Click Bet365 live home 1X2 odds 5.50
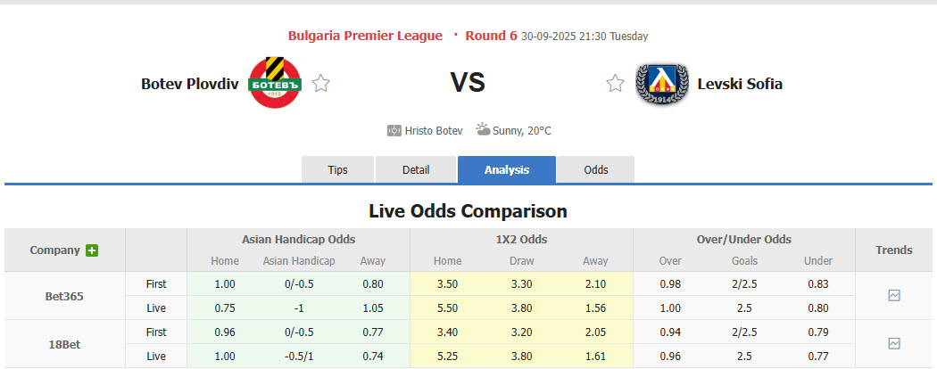937x369 pixels. [448, 307]
